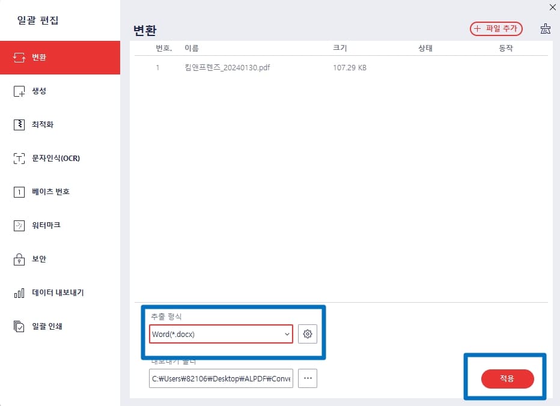The height and width of the screenshot is (406, 560).
Task: Open the Word(*.docx) format dropdown
Action: coord(221,334)
